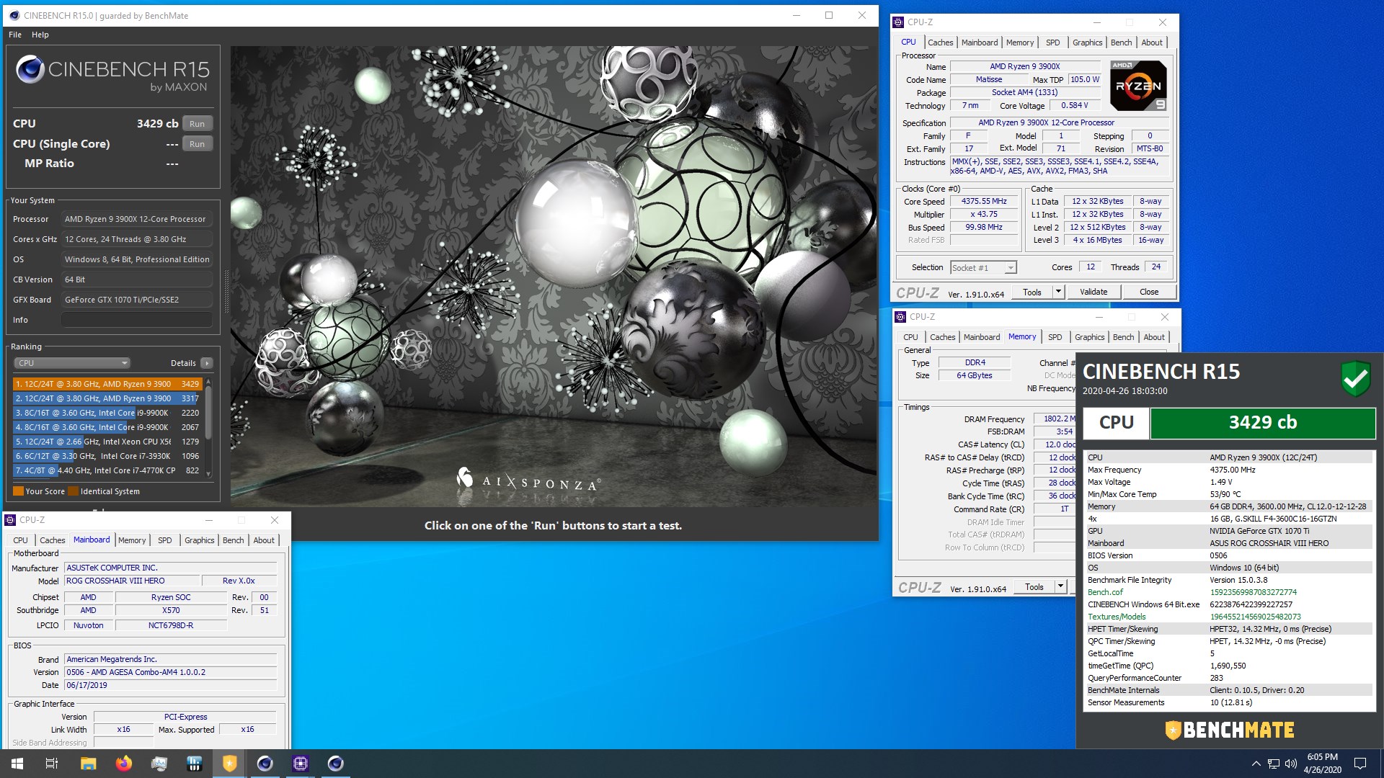Open the Help menu in Cinebench
1384x778 pixels.
[x=40, y=35]
